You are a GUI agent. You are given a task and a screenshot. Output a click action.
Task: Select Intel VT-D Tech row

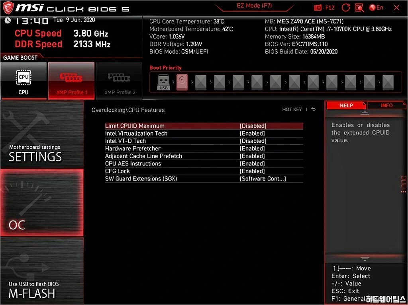pyautogui.click(x=204, y=141)
